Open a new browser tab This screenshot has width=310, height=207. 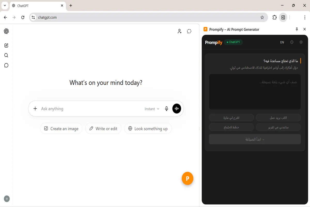click(x=71, y=5)
